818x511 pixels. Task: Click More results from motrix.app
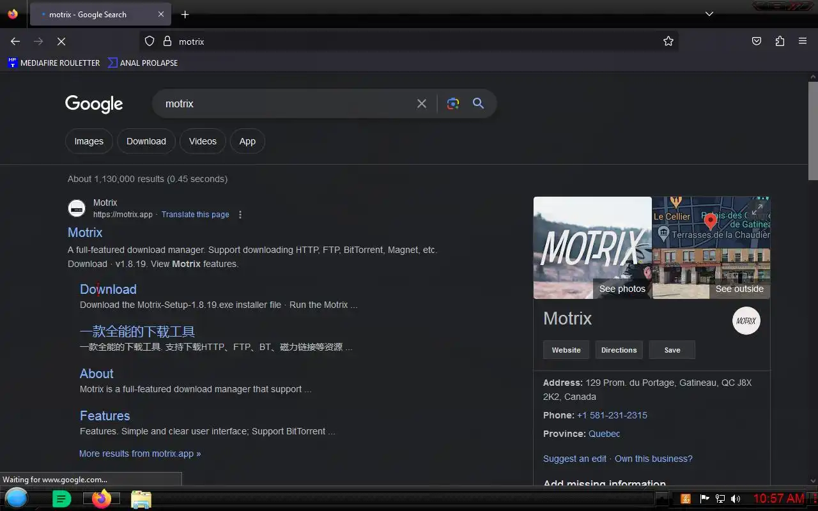(x=140, y=454)
